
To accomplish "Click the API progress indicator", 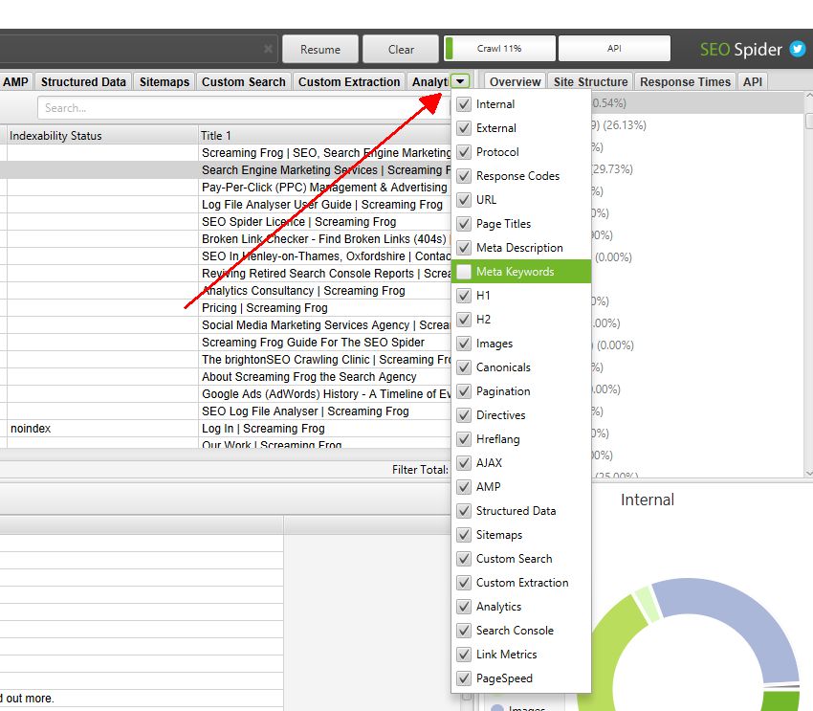I will pyautogui.click(x=614, y=49).
